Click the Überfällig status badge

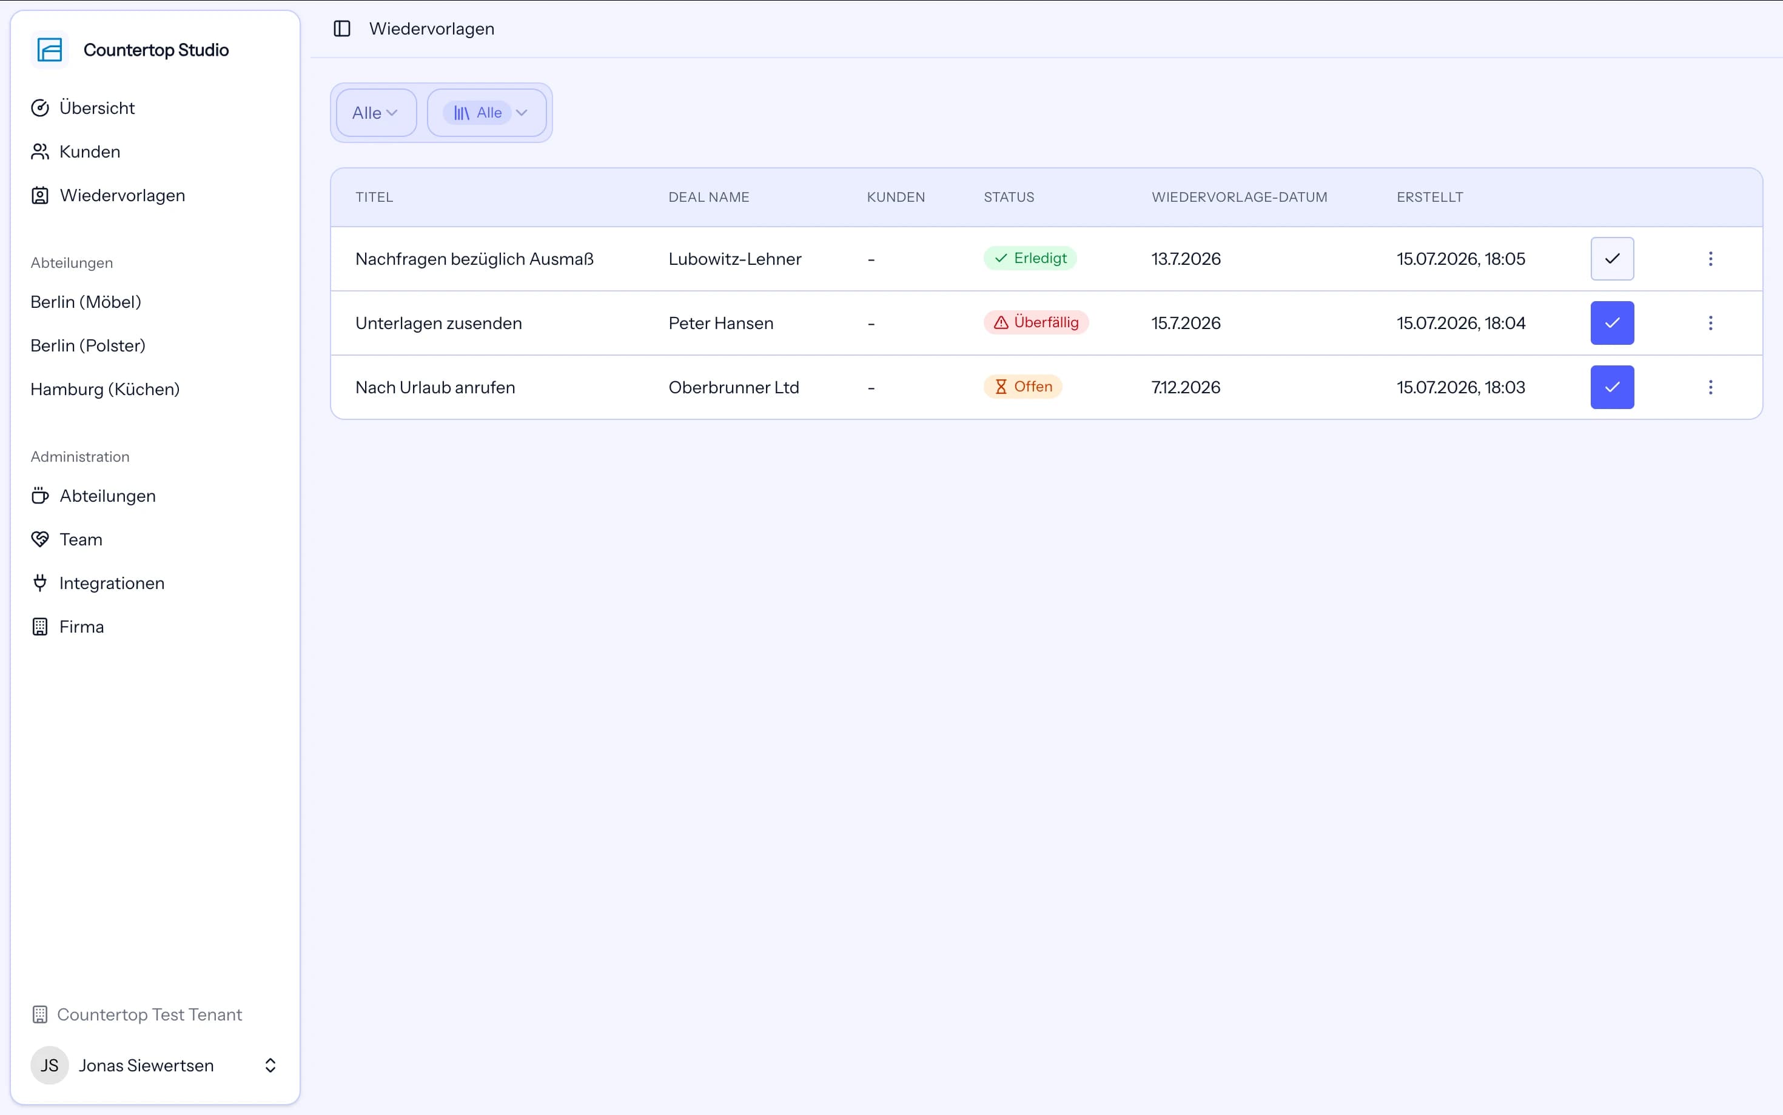(1036, 322)
